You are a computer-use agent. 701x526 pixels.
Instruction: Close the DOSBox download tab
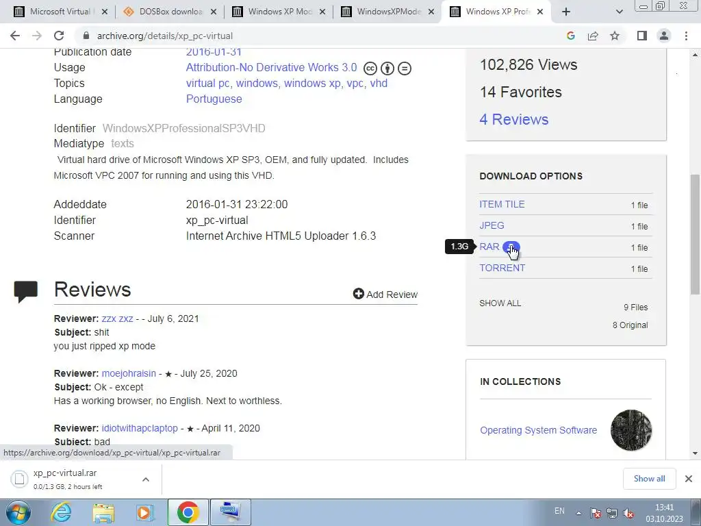214,12
